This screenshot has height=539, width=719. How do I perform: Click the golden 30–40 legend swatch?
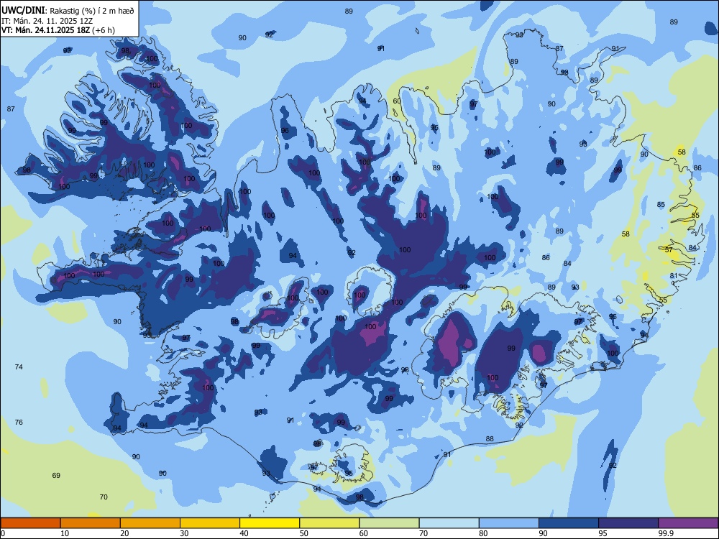[x=210, y=523]
